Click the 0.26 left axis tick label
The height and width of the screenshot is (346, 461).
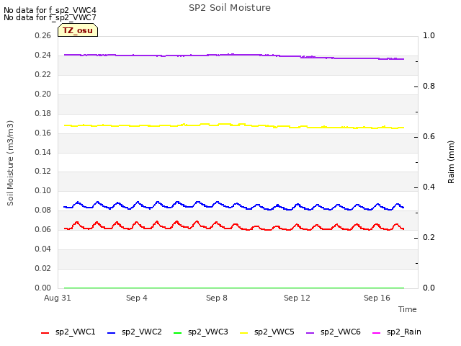[x=43, y=35]
